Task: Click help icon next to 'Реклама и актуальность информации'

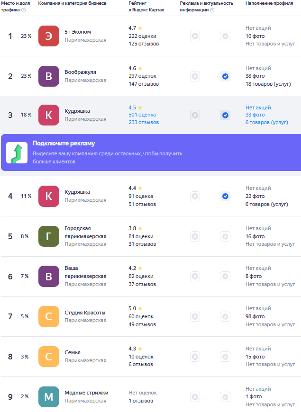Action: pos(212,10)
